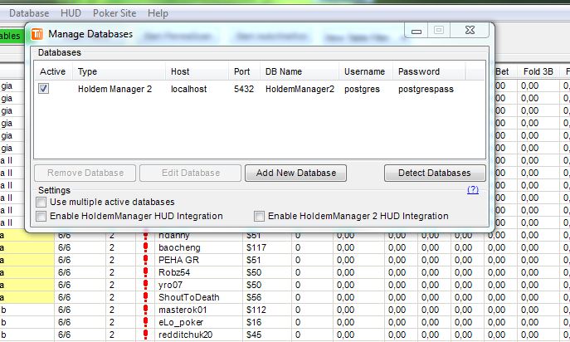The image size is (570, 342).
Task: Click the red alert icon beside Robz54
Action: (x=146, y=272)
